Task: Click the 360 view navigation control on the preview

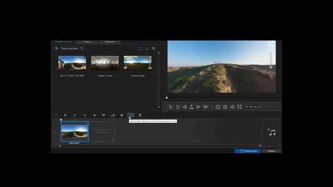Action: (271, 44)
